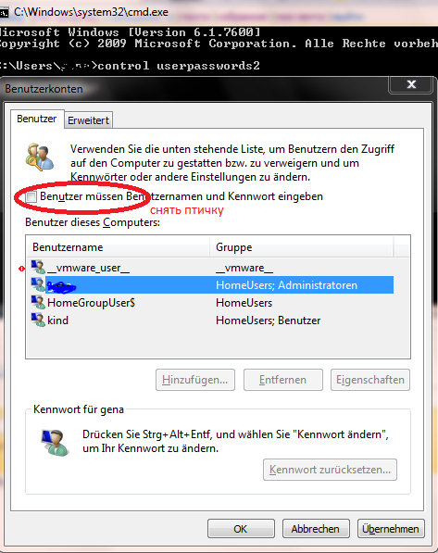Select the kind user row
Screen dimensions: 438x553
pos(210,320)
